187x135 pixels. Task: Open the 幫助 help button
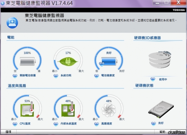[162, 132]
